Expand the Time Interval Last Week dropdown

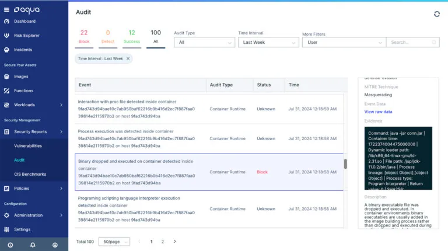click(x=268, y=43)
